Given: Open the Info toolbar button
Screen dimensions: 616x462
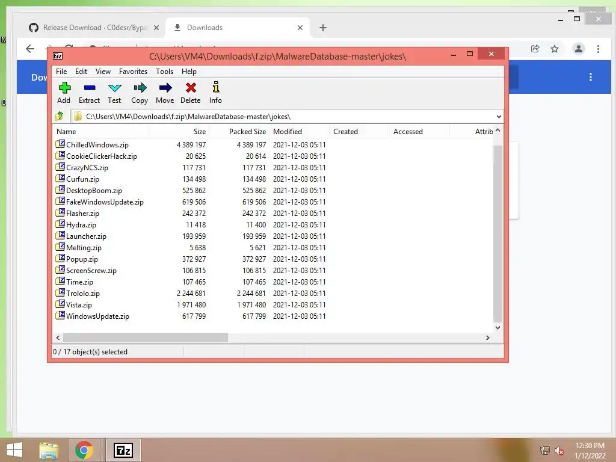Looking at the screenshot, I should click(215, 93).
